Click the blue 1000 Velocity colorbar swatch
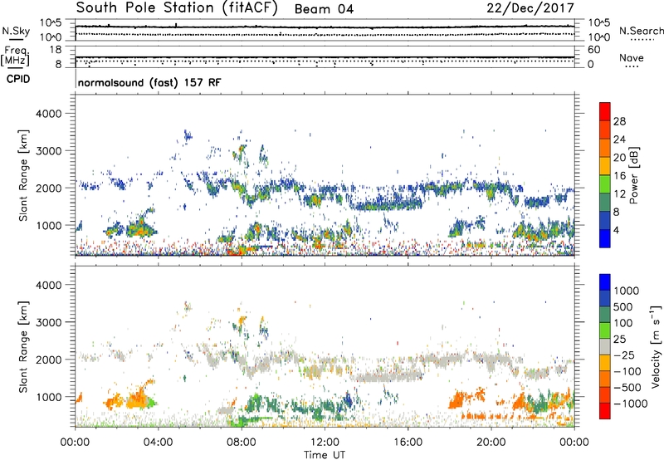Screen dimensions: 664x460 pyautogui.click(x=605, y=282)
